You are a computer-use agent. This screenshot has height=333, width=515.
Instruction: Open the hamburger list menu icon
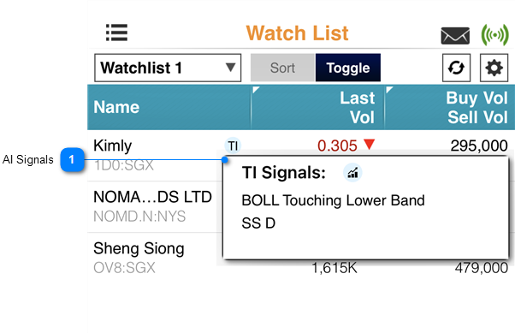click(116, 33)
